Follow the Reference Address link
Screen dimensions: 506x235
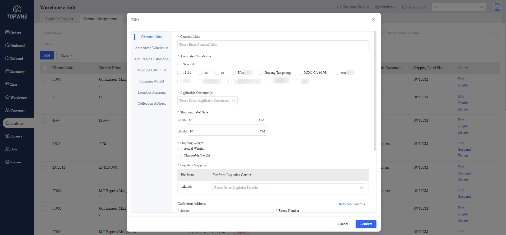[x=352, y=204]
